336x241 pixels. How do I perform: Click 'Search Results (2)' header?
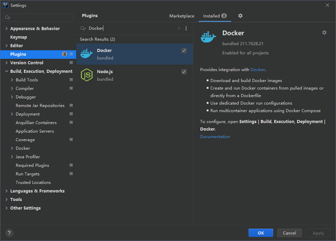(98, 39)
